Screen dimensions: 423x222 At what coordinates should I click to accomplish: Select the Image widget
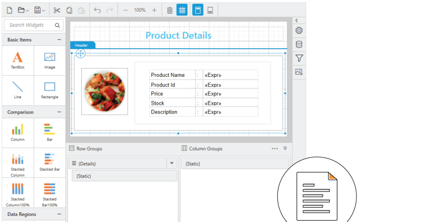pyautogui.click(x=50, y=60)
